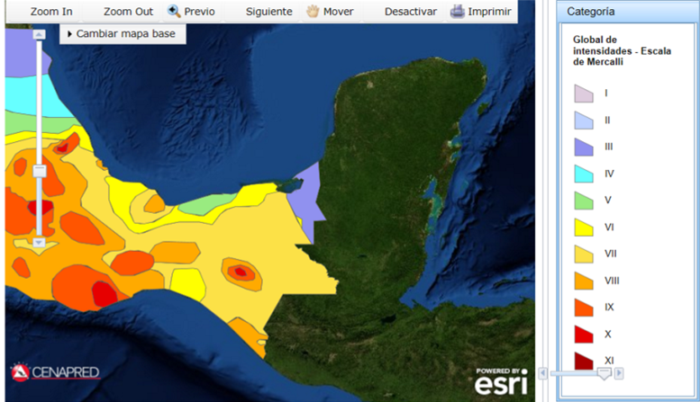Click left arrow of the horizontal slider
Viewport: 700px width, 402px height.
(x=541, y=373)
